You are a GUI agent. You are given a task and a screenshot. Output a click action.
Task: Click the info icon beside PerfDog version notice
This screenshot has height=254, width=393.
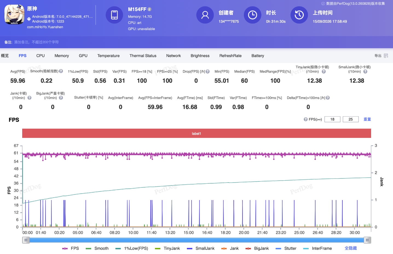(x=323, y=4)
